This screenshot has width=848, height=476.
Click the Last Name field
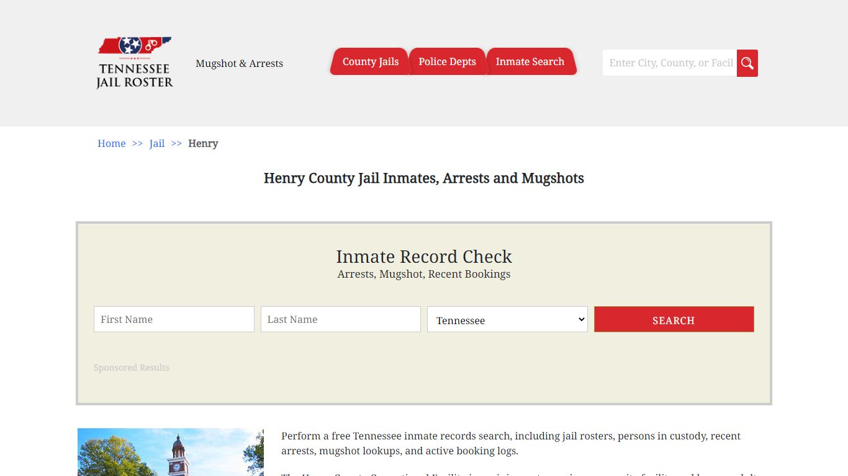pyautogui.click(x=341, y=319)
